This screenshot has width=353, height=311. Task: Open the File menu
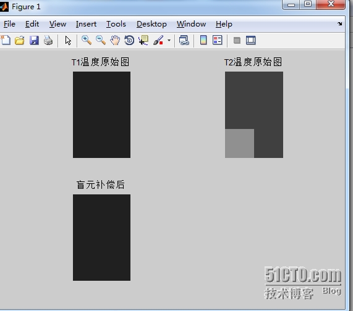tap(9, 24)
